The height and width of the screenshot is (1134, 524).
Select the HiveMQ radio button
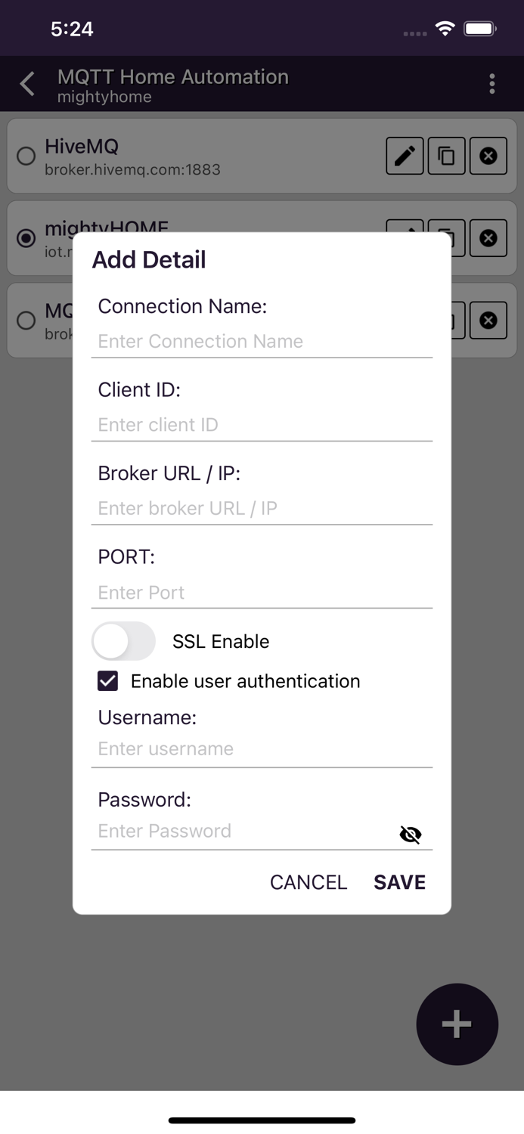tap(26, 156)
